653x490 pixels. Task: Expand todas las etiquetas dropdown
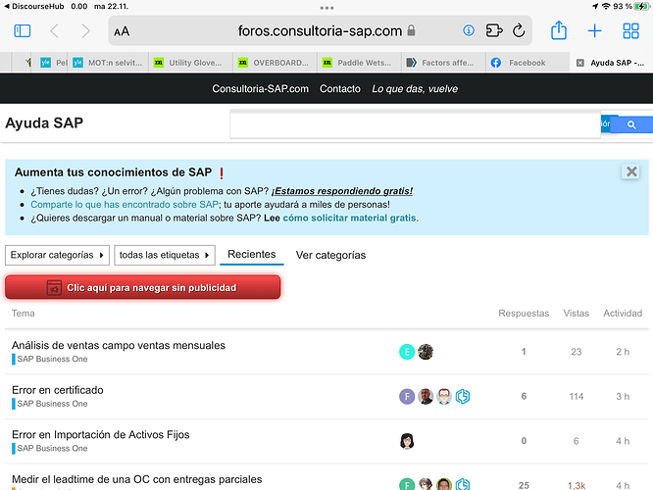pos(165,255)
